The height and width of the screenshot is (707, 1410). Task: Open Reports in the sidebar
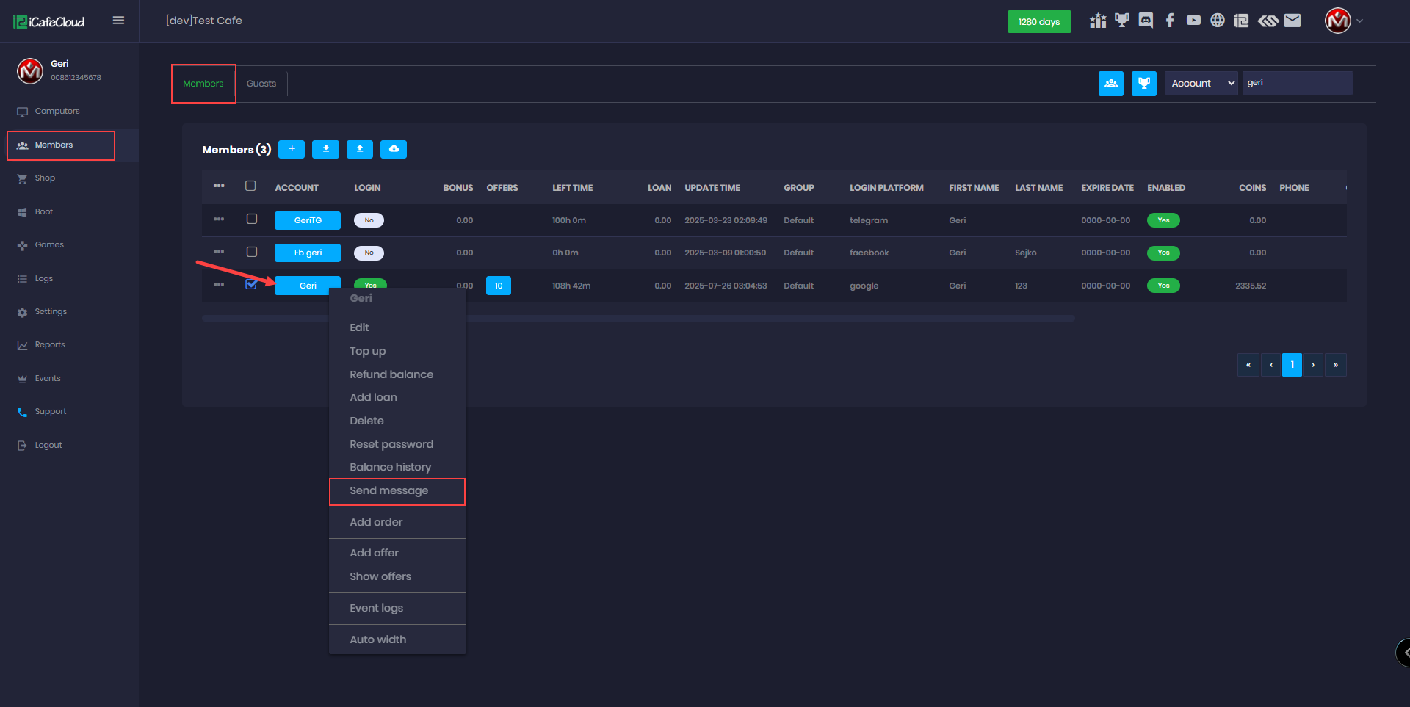tap(50, 345)
